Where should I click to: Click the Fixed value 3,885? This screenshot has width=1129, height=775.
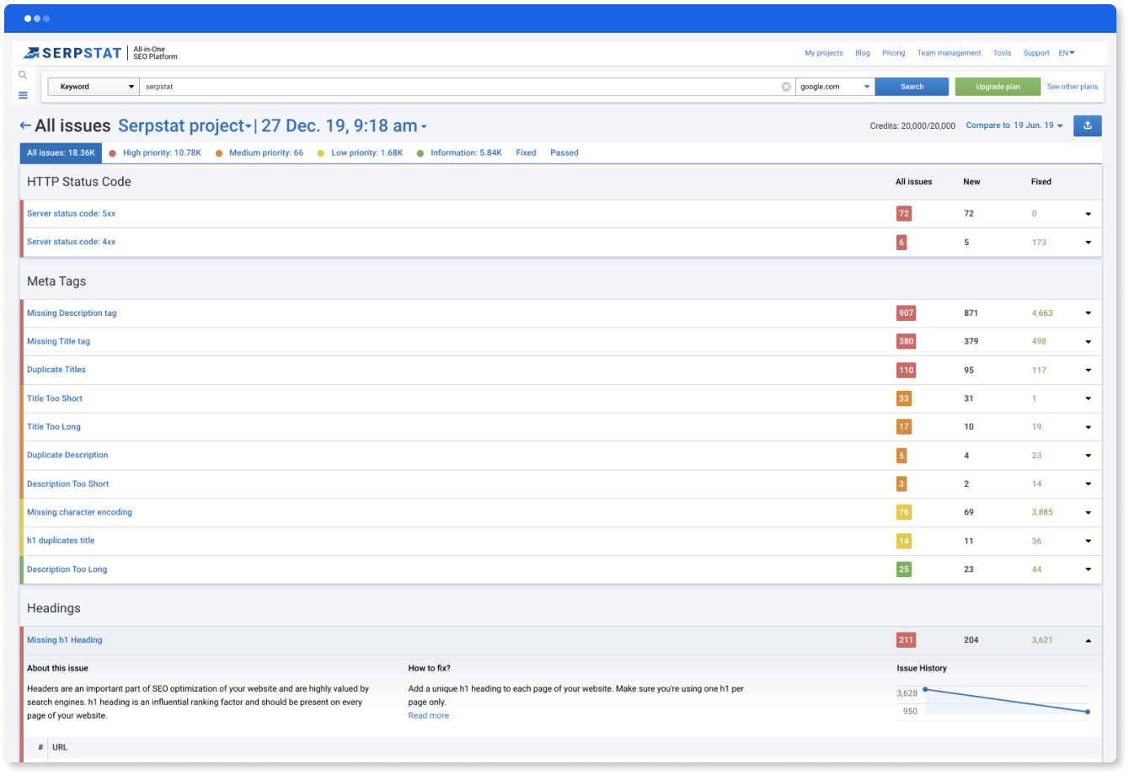1042,512
